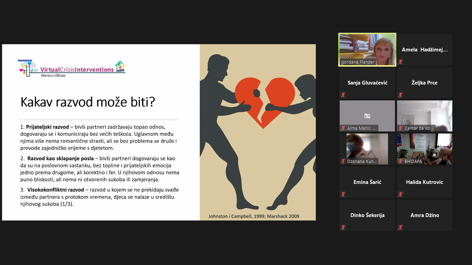The width and height of the screenshot is (472, 265).
Task: Click muted microphone icon on Amela Hadžimej tile
Action: click(x=400, y=62)
